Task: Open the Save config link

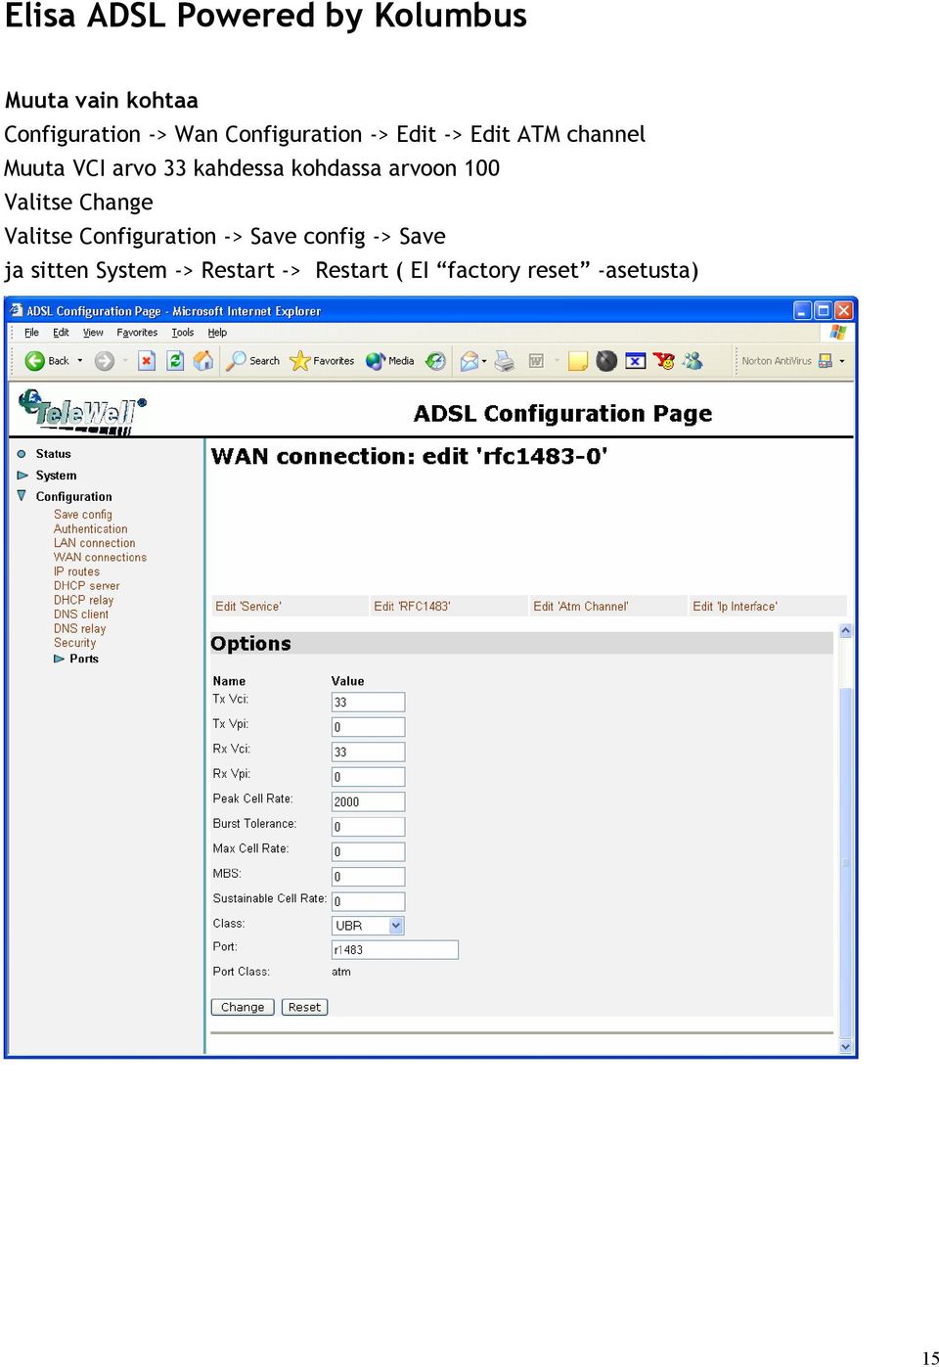Action: 83,515
